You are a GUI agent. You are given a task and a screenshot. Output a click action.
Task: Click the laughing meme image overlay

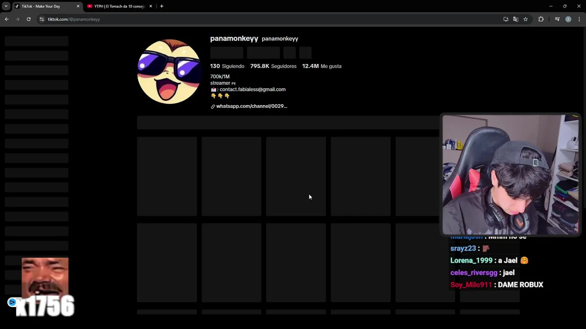point(45,277)
